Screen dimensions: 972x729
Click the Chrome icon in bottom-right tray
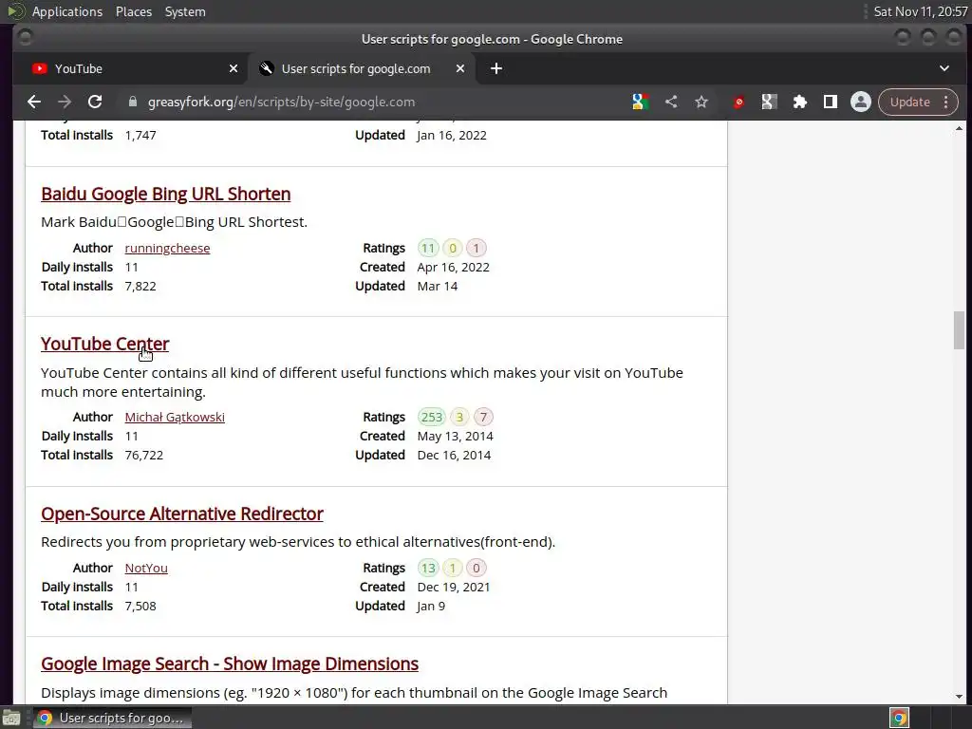(x=899, y=718)
